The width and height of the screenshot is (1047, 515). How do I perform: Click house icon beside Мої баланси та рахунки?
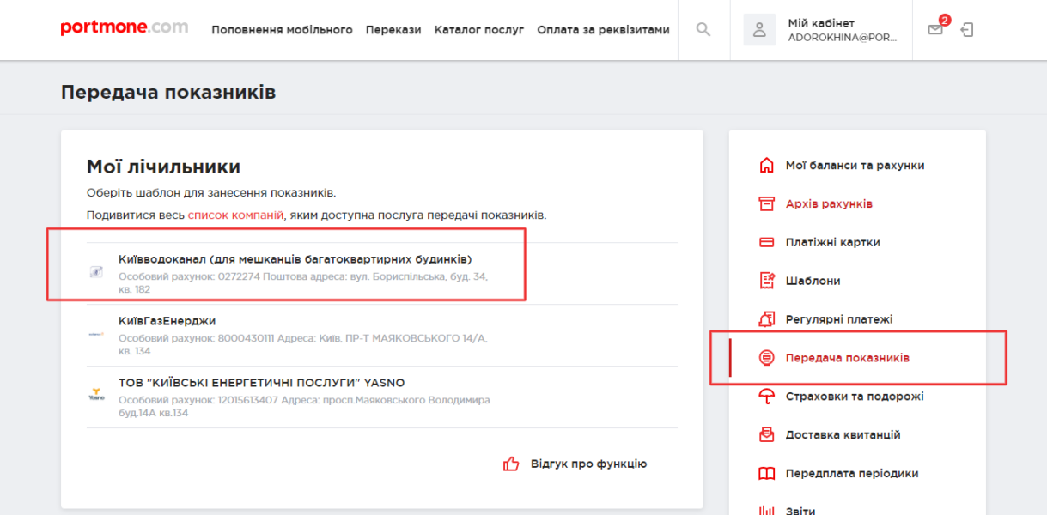[x=767, y=166]
